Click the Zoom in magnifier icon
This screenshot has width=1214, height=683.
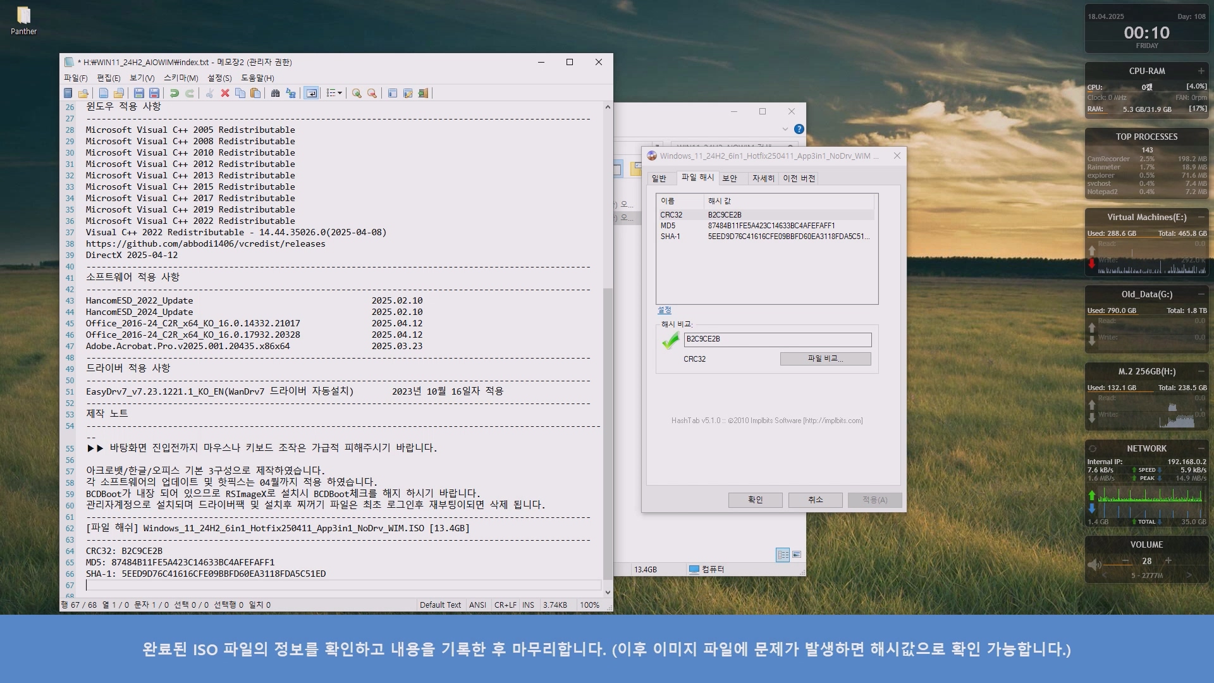point(357,93)
